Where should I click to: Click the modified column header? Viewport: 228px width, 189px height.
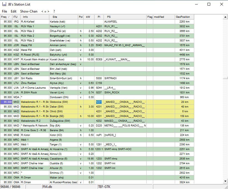tap(164, 17)
